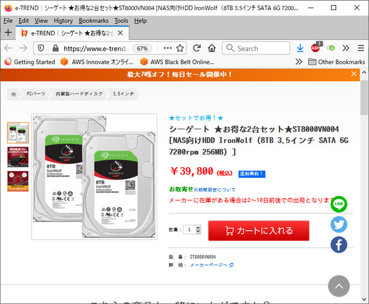This screenshot has width=369, height=304.
Task: Go back to previous page
Action: point(8,48)
